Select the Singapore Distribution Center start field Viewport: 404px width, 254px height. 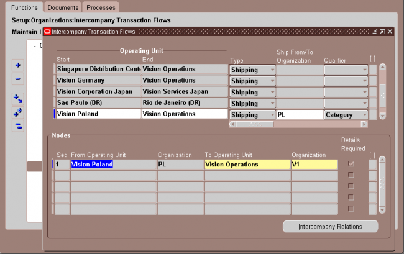point(99,69)
